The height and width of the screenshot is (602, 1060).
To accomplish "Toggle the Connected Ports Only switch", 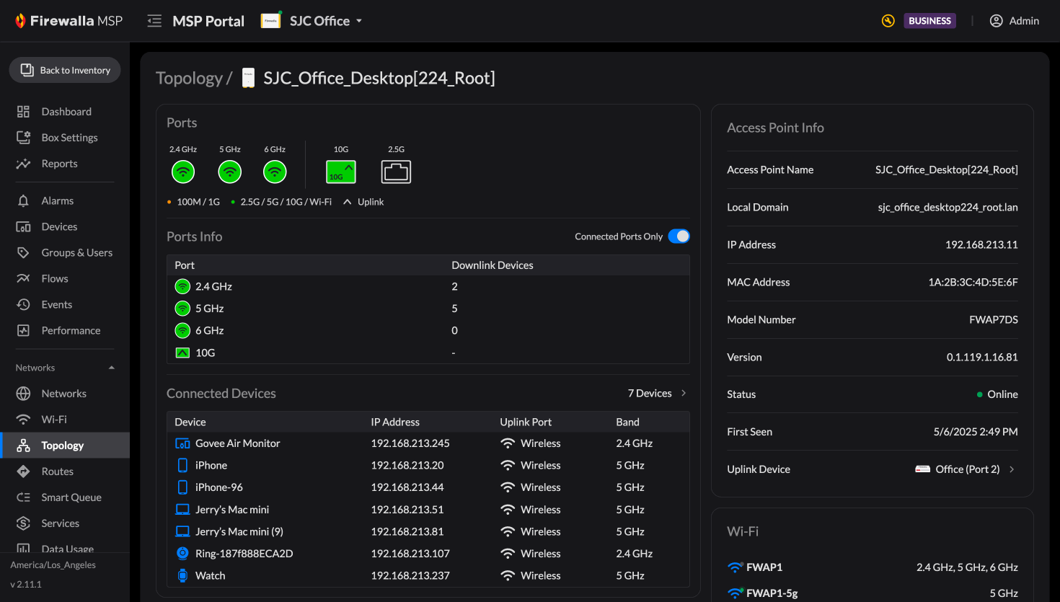I will (679, 236).
